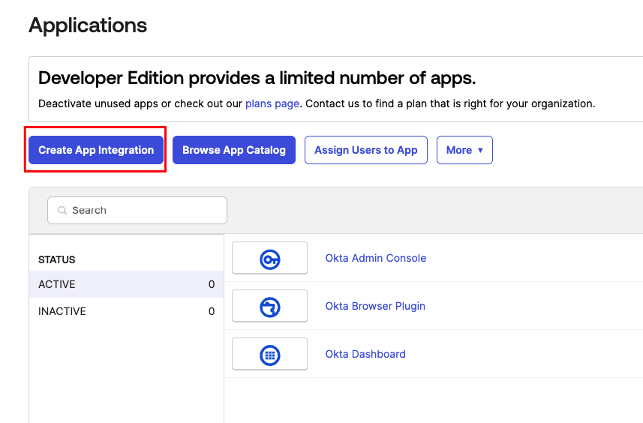This screenshot has height=423, width=643.
Task: Click the STATUS filter heading
Action: [56, 259]
